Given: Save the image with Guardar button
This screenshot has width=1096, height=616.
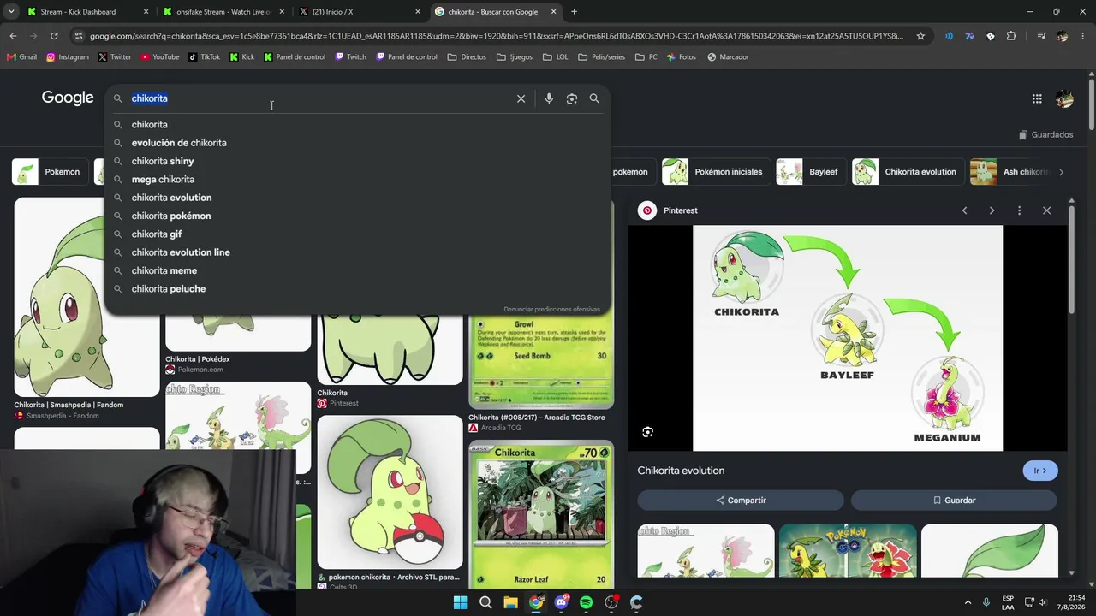Looking at the screenshot, I should coord(954,500).
